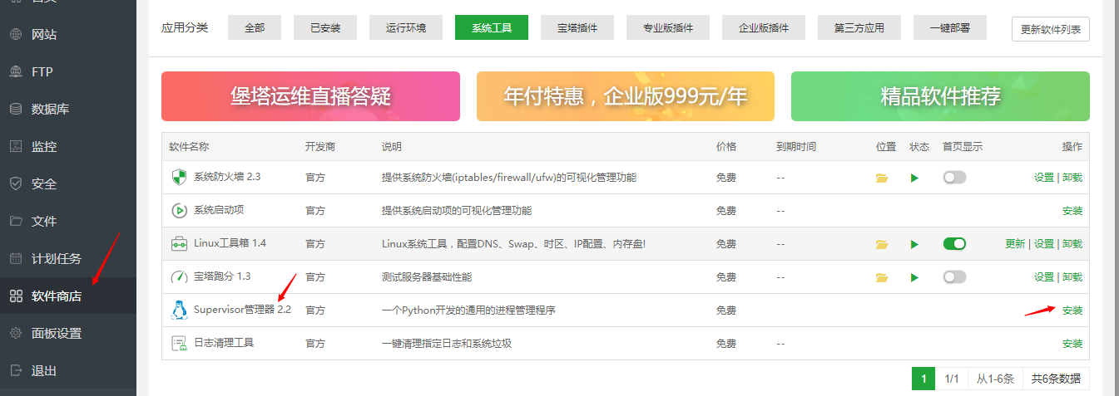Click the 系统启动项 icon
The image size is (1119, 396).
pyautogui.click(x=179, y=211)
